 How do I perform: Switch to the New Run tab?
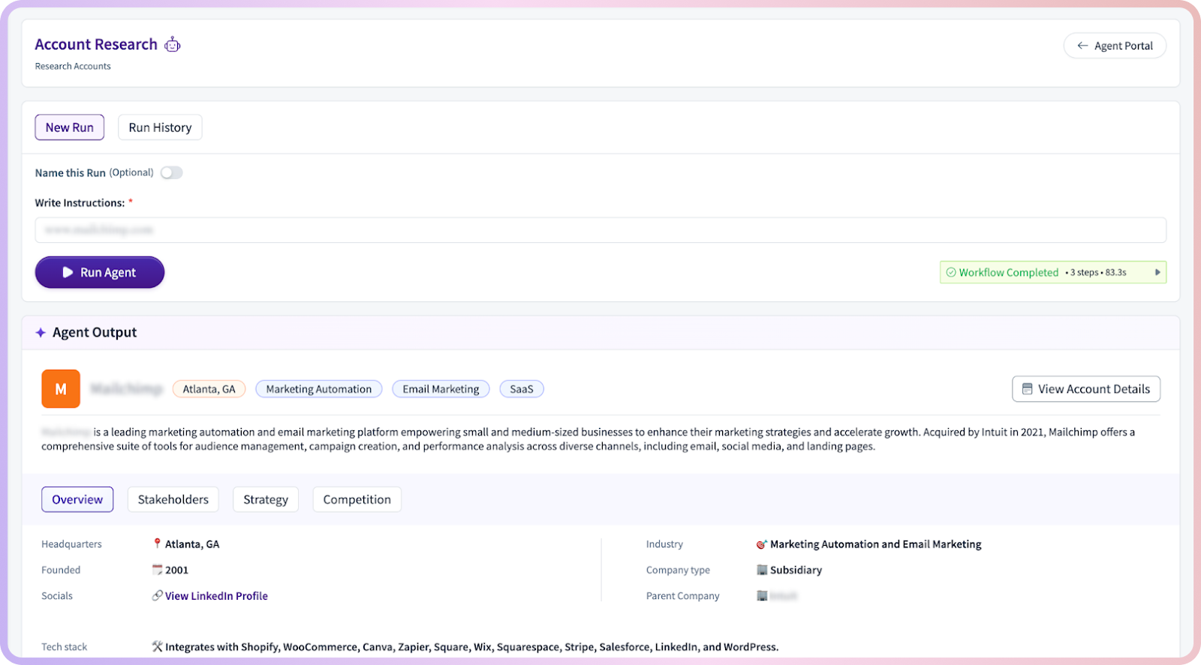70,127
